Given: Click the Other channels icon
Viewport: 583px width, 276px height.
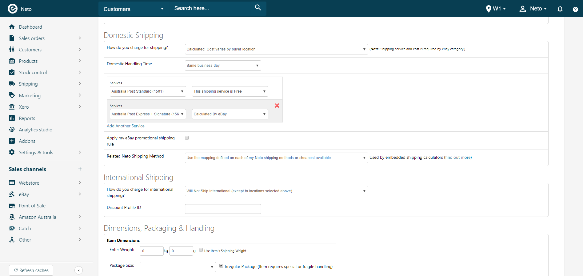Looking at the screenshot, I should click(12, 240).
